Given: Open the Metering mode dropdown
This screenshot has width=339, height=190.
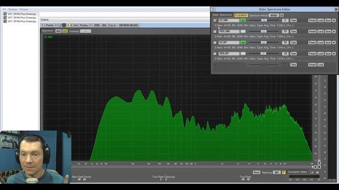Looking at the screenshot, I should pyautogui.click(x=276, y=173).
